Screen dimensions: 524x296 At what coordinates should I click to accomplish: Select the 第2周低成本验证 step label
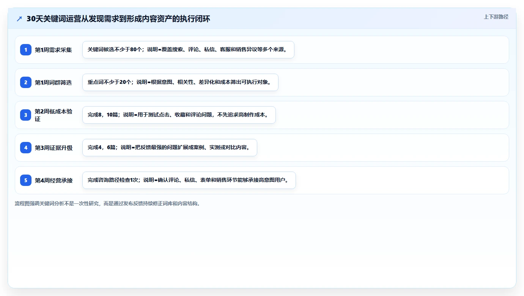[x=54, y=115]
